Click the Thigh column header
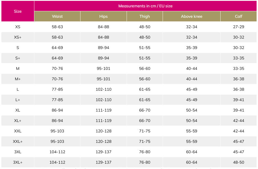 point(145,16)
